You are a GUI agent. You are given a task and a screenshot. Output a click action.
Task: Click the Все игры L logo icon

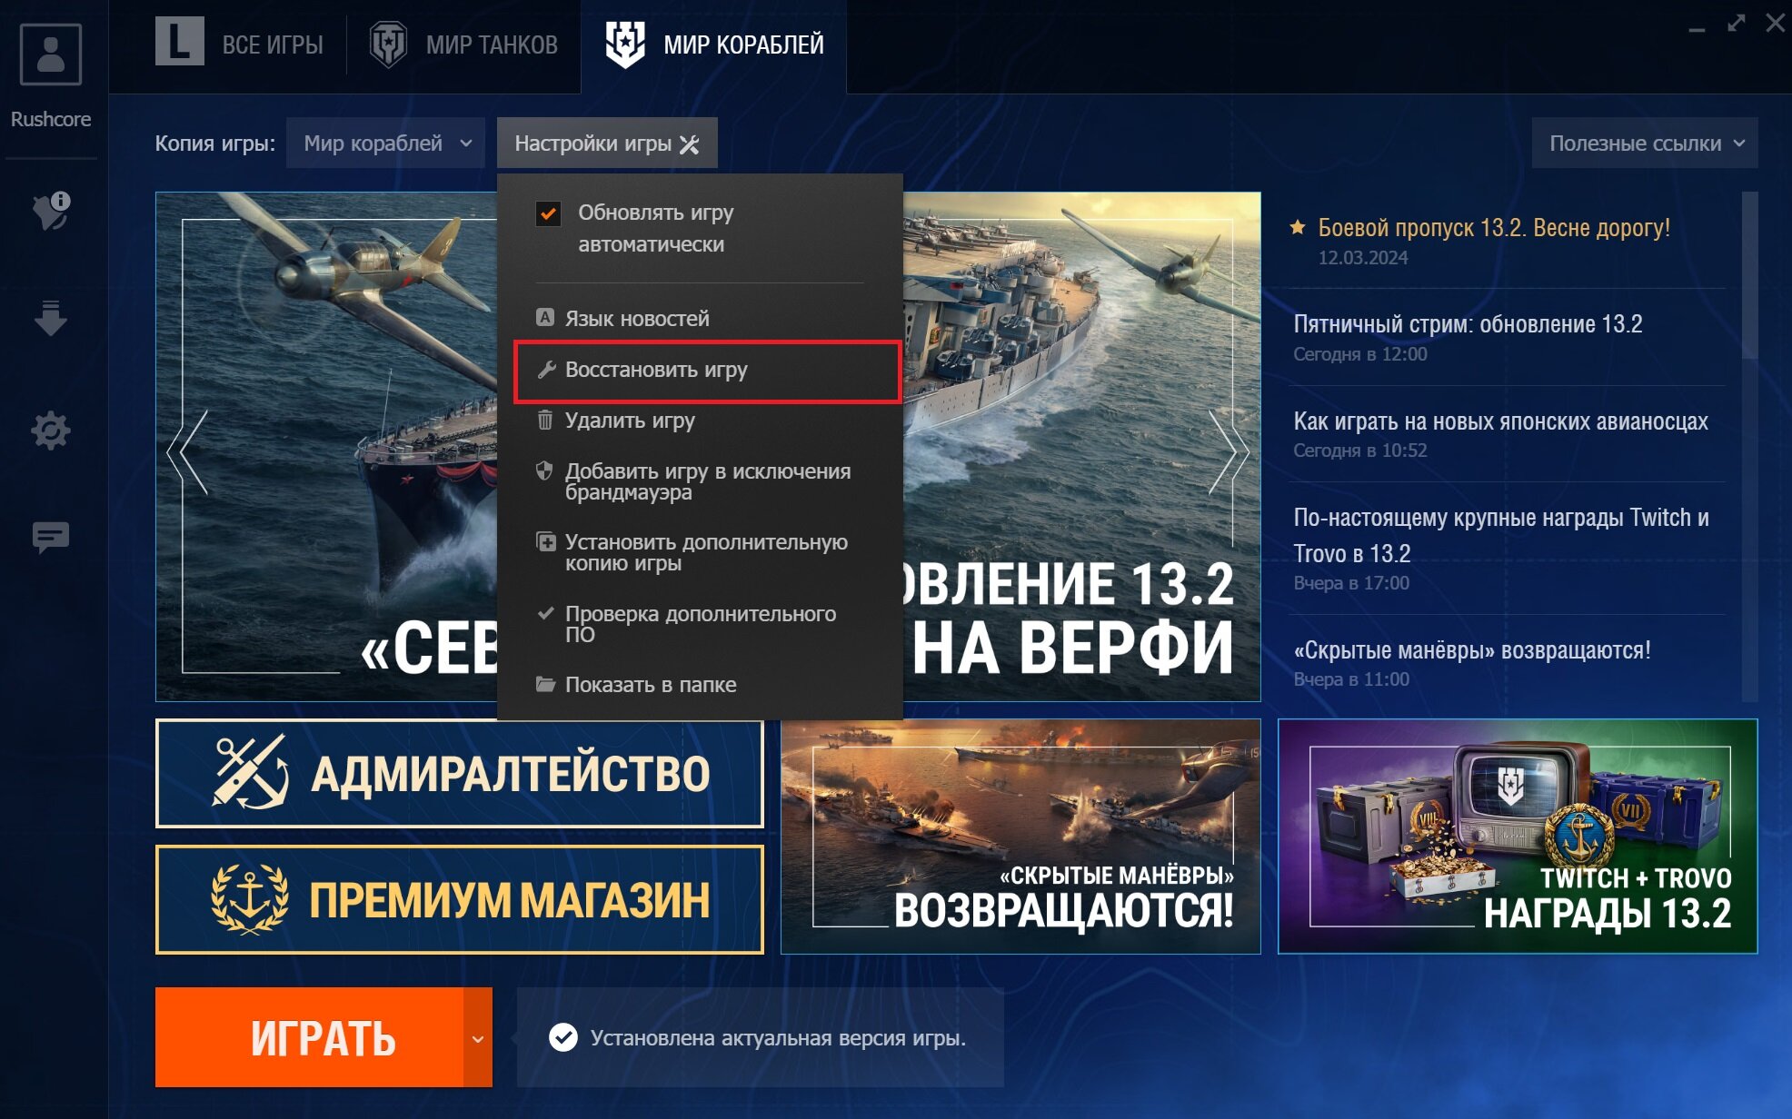coord(179,42)
